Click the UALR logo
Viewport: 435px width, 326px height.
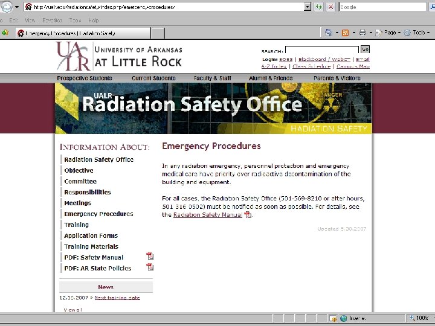click(119, 56)
